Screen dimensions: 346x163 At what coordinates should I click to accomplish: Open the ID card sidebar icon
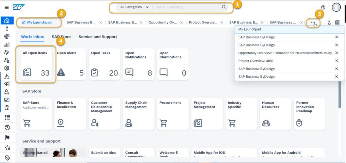point(7,99)
